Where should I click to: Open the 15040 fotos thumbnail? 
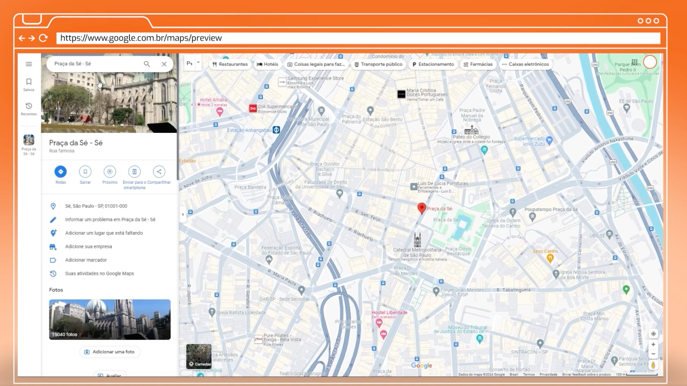click(110, 319)
